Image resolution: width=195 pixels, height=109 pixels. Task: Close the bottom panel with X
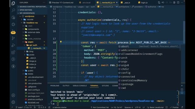[182, 85]
